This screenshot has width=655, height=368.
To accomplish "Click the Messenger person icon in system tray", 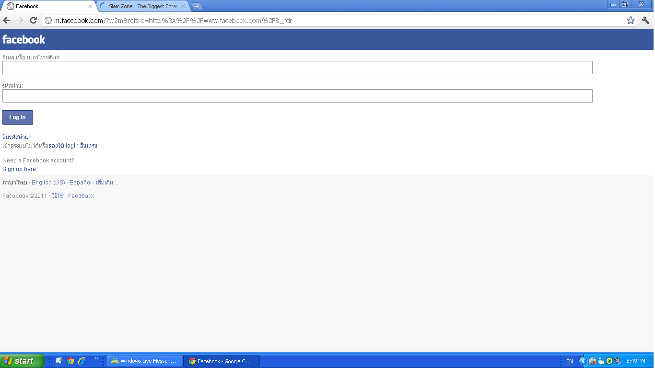I will pyautogui.click(x=601, y=361).
